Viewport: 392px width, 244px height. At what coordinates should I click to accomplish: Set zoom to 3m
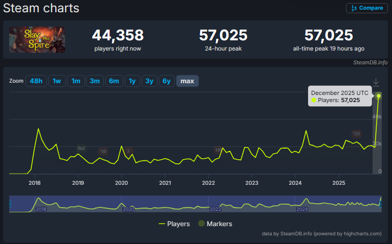(x=95, y=81)
